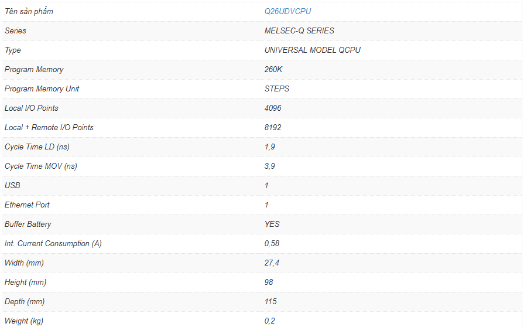
Task: Click the 'Ethernet Port' label
Action: pyautogui.click(x=27, y=205)
